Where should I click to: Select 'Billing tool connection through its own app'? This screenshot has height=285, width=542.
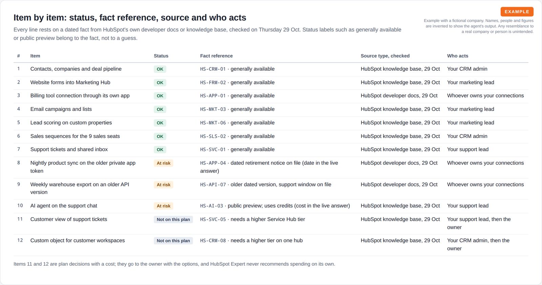[x=80, y=95]
